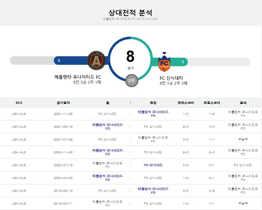
Task: Open away team link in 2019-09-19 row
Action: (153, 191)
